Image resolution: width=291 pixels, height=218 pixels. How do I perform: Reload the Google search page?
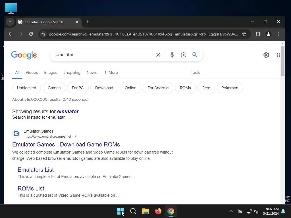31,34
